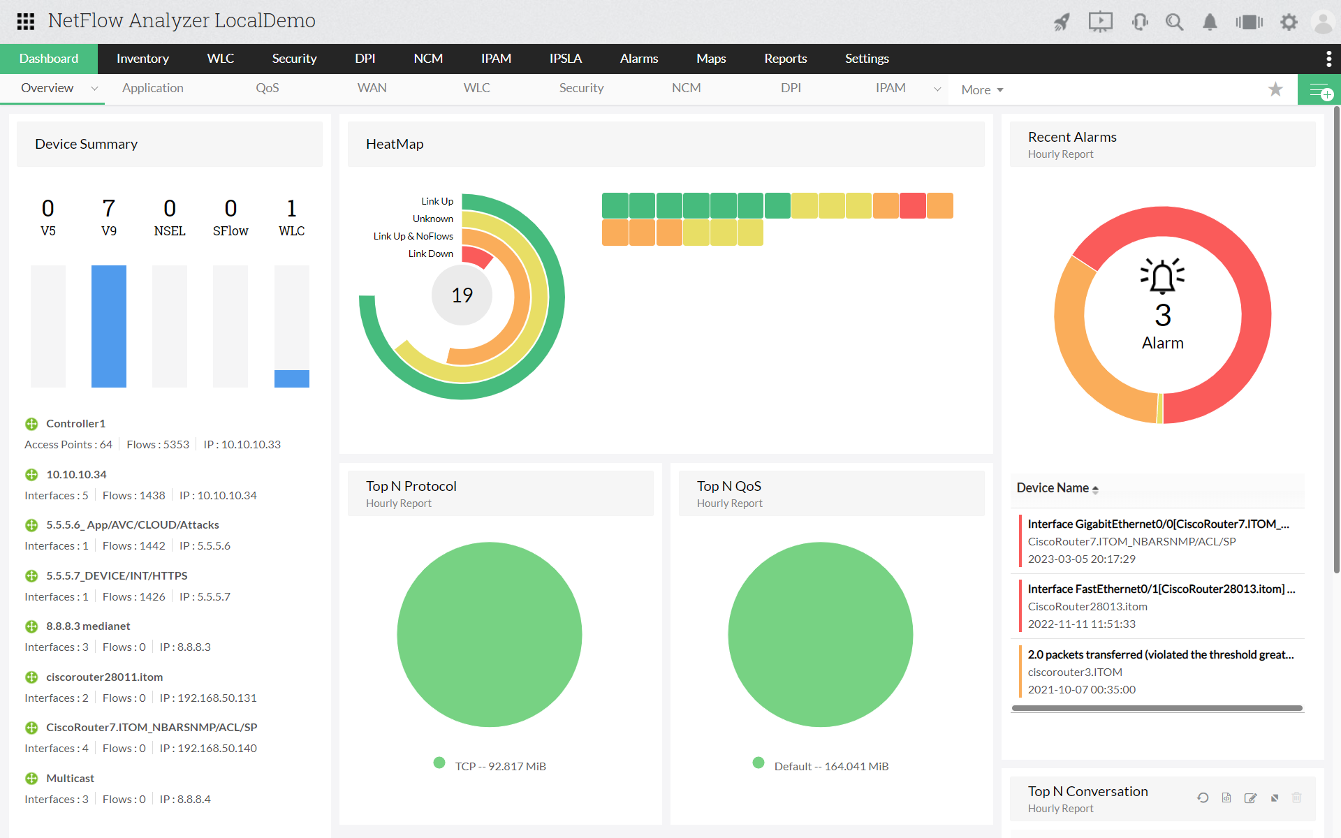
Task: Click the NetFlow Analyzer rocket icon
Action: click(x=1060, y=21)
